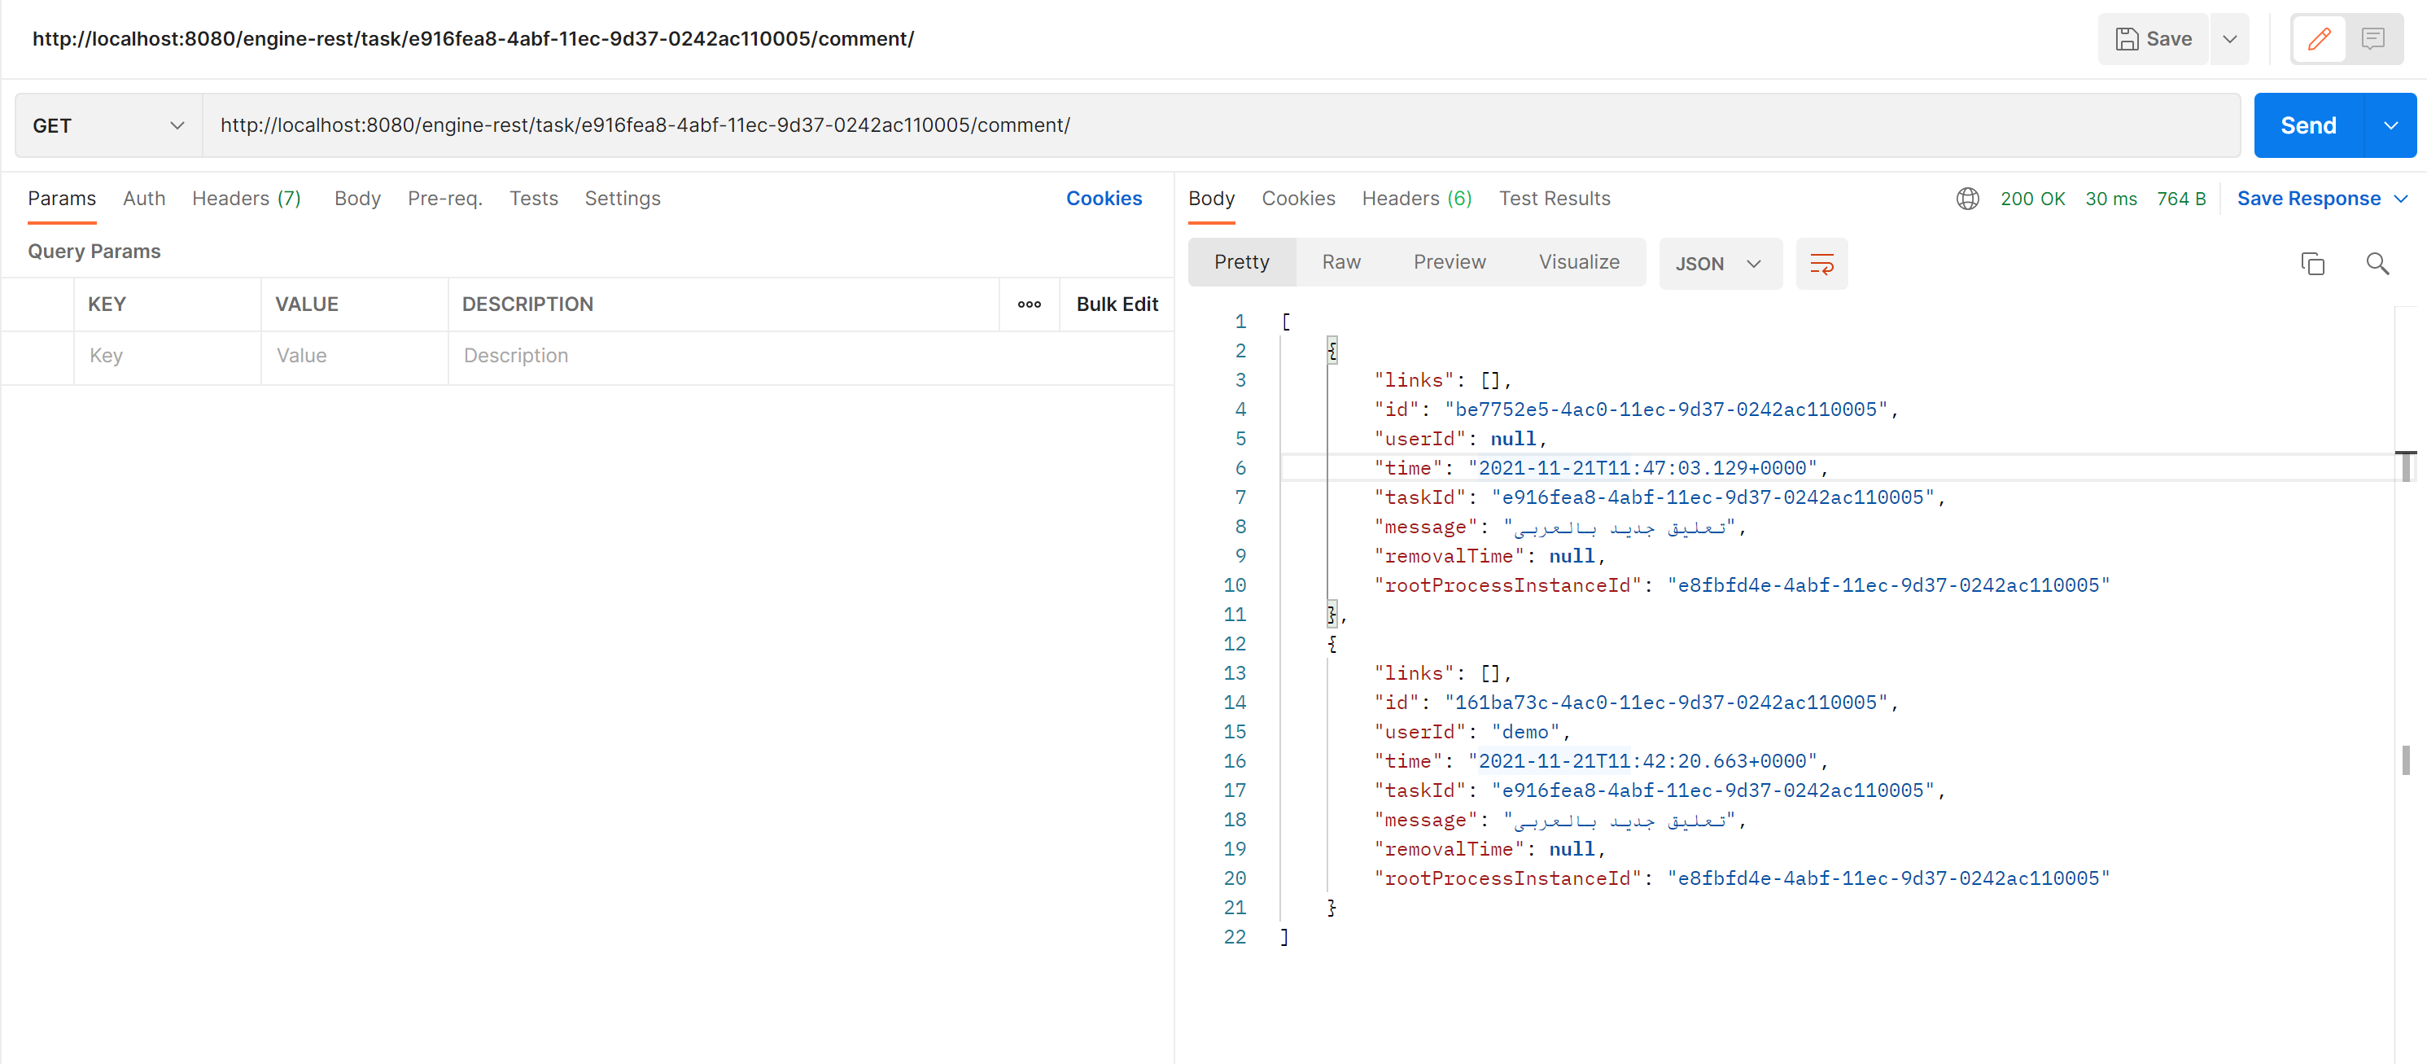2427x1064 pixels.
Task: Switch to the Params tab
Action: [62, 199]
